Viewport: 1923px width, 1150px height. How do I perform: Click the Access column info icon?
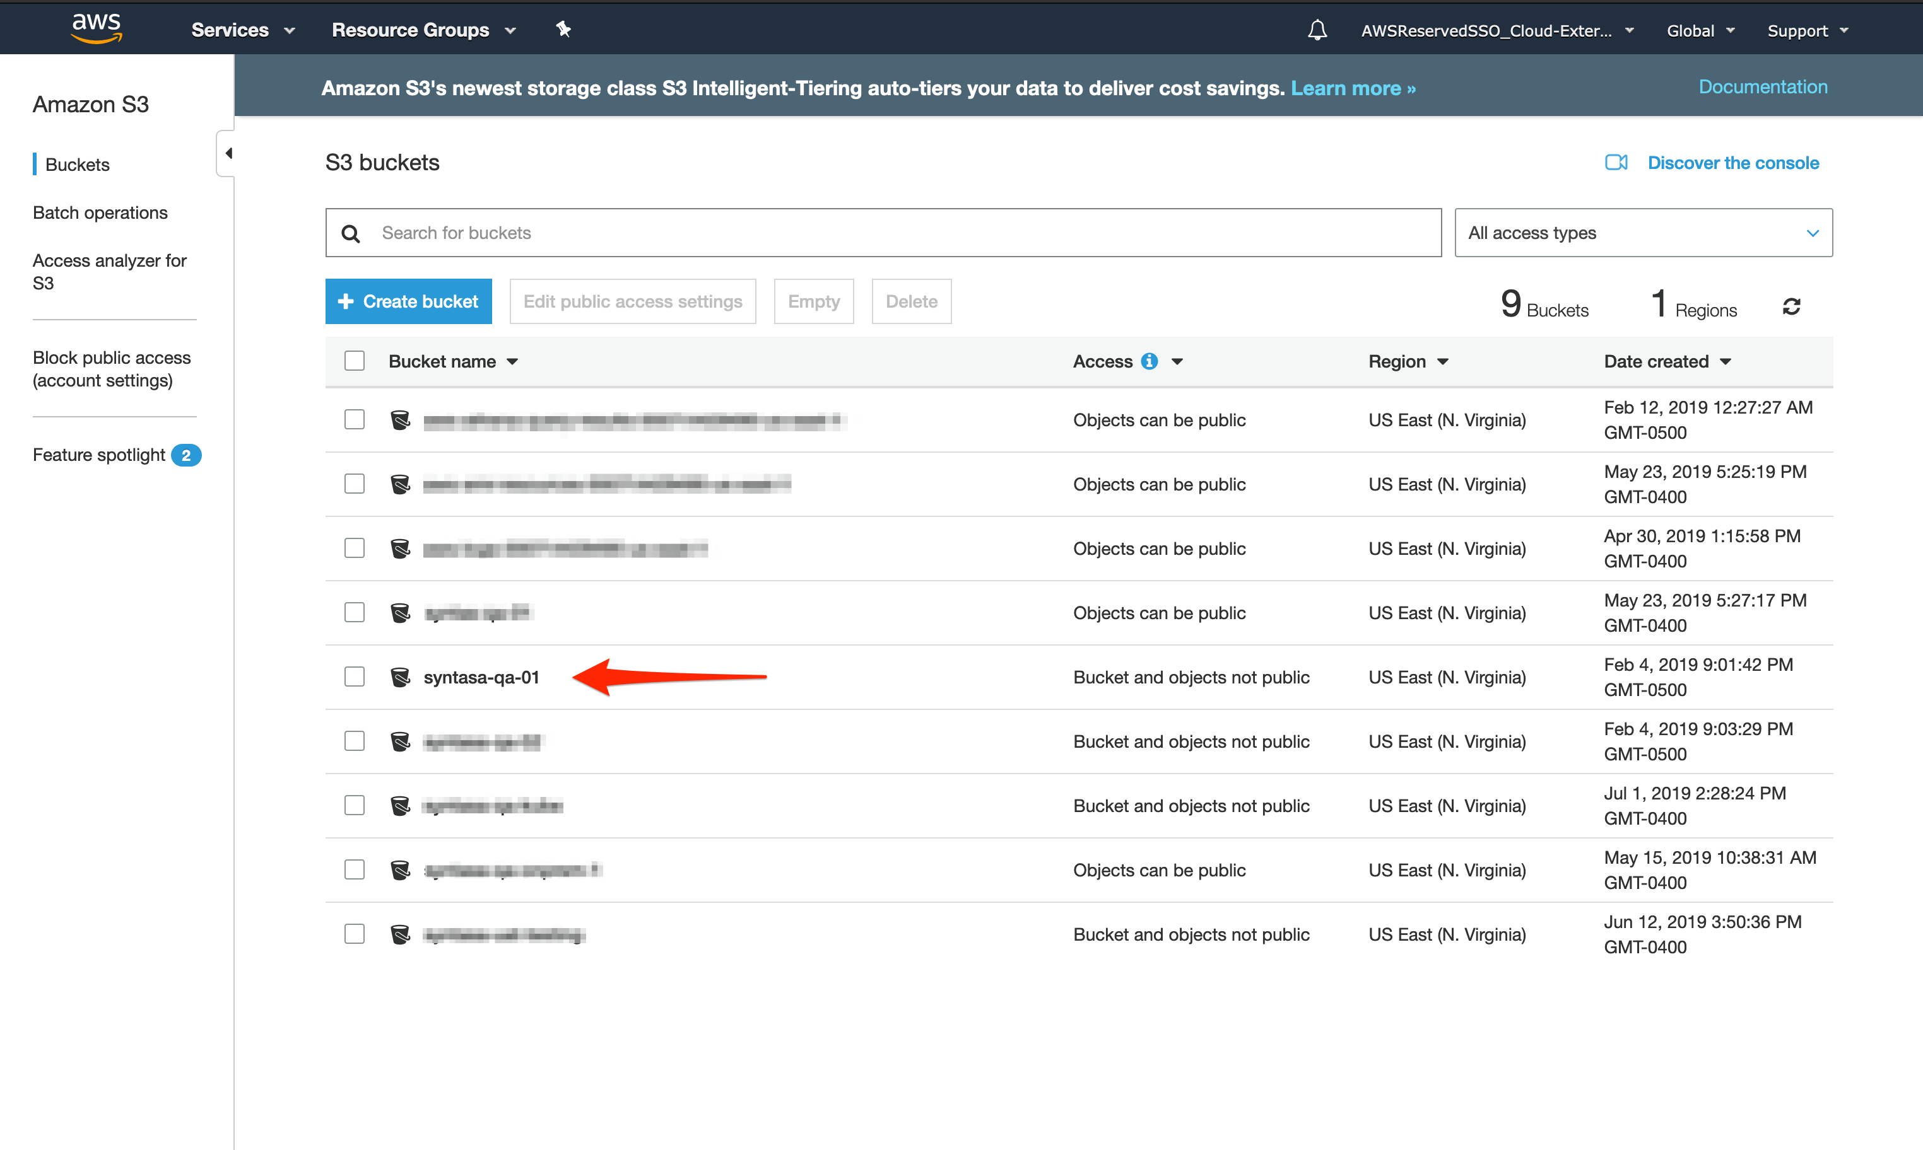coord(1149,361)
